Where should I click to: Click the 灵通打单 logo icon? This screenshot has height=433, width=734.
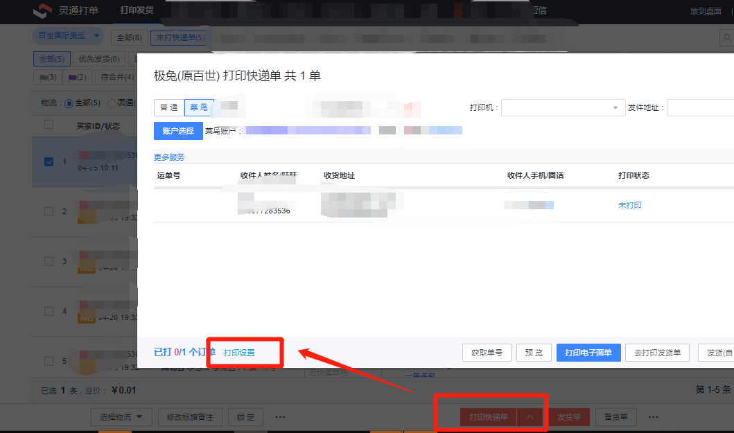(x=42, y=10)
